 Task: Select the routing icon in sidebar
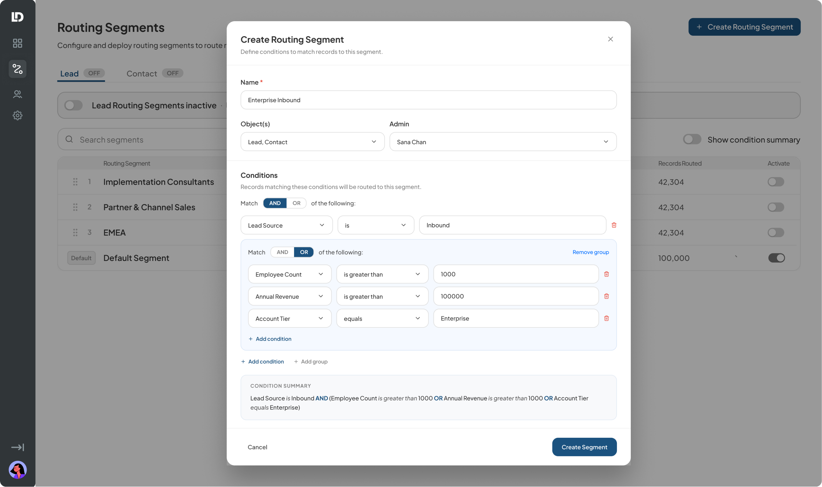tap(17, 69)
